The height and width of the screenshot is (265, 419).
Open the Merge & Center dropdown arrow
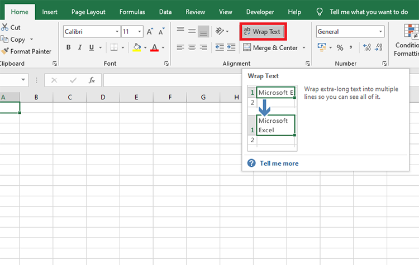(x=304, y=48)
